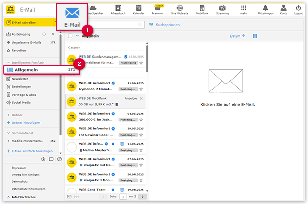Change sort order via Datum dropdown
308x204 pixels.
[x=237, y=36]
